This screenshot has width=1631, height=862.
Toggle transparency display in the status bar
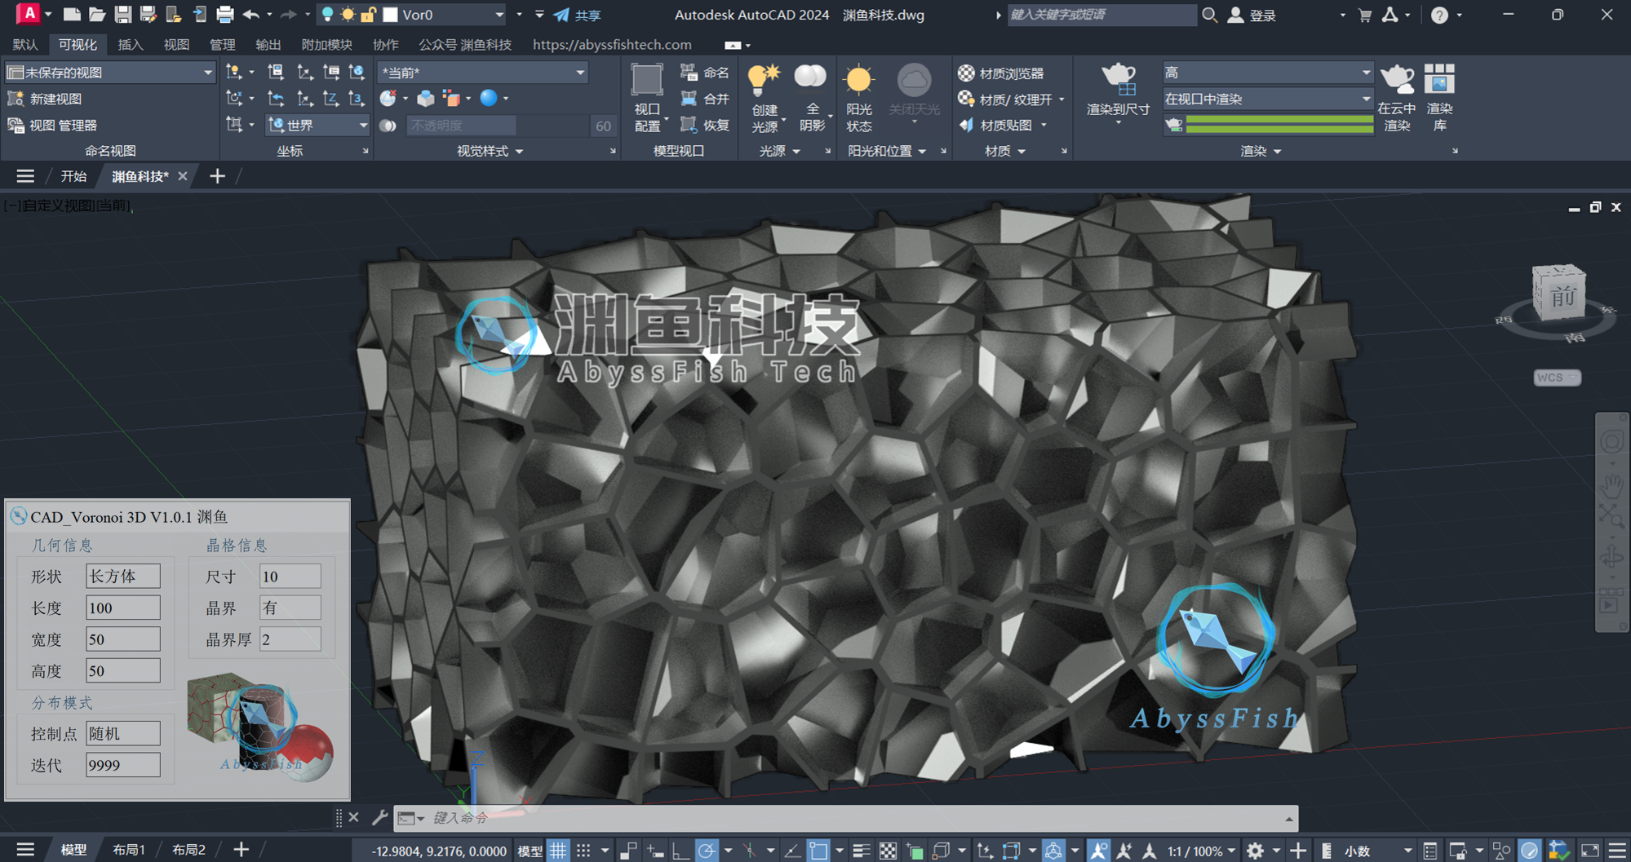pyautogui.click(x=888, y=851)
